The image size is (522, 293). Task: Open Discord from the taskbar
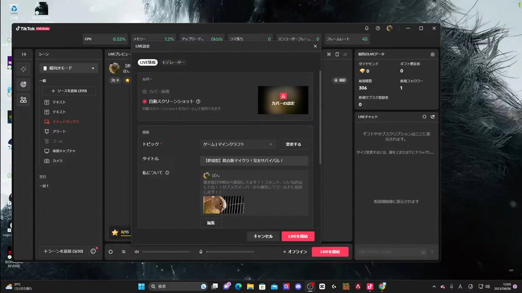(298, 286)
